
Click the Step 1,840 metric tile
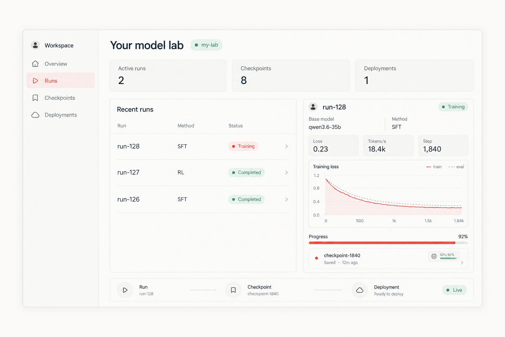click(443, 145)
